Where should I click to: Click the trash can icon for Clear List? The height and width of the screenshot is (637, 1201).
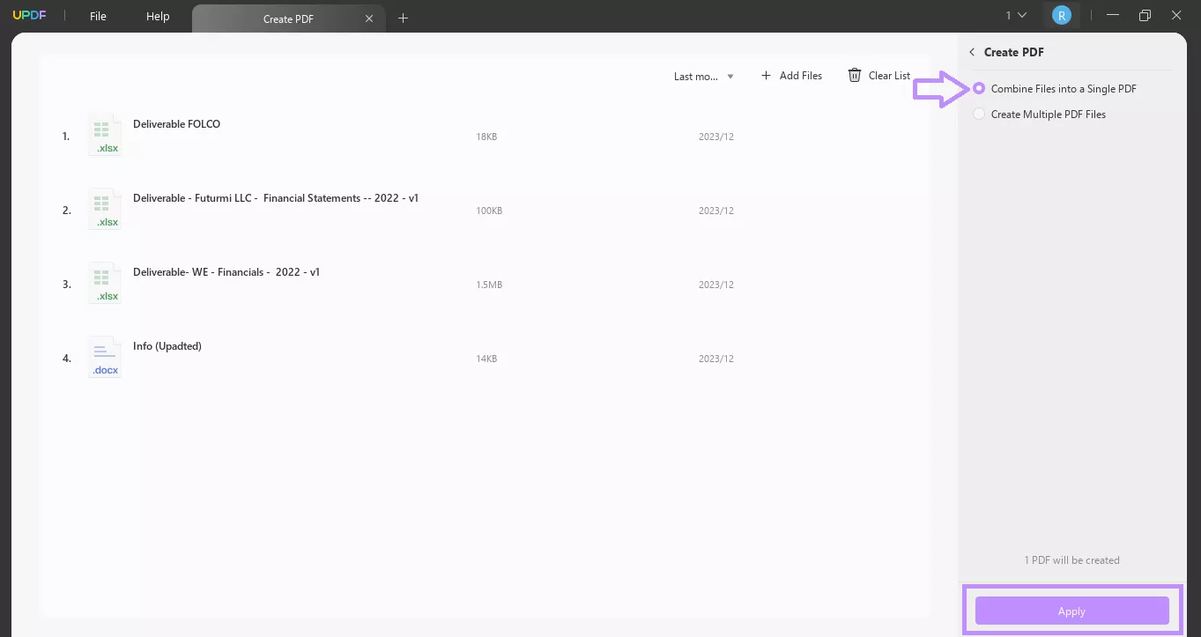[855, 76]
